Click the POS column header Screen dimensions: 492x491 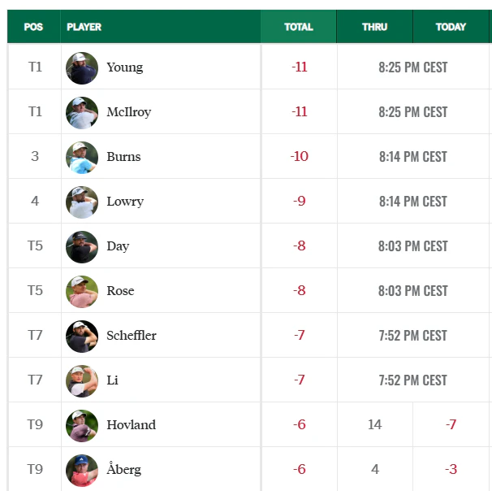pos(33,27)
